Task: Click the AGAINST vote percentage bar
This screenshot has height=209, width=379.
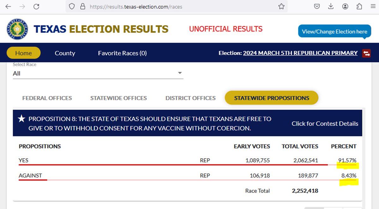Action: 188,180
